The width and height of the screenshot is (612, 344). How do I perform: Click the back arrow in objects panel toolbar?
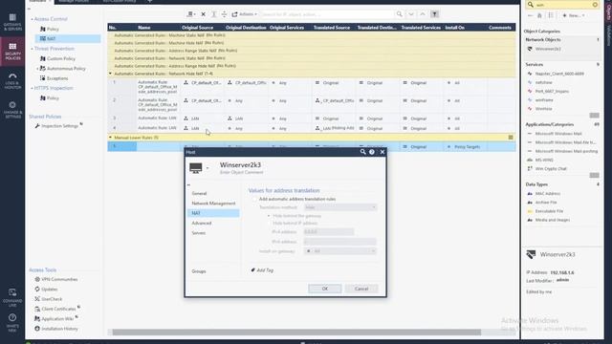pos(530,15)
